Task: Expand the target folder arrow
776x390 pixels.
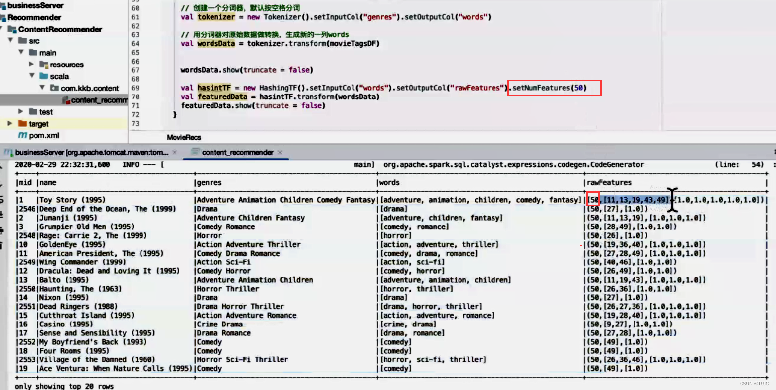Action: tap(10, 123)
